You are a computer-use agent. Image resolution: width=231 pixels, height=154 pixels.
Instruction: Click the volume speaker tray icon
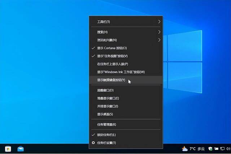click(x=228, y=149)
